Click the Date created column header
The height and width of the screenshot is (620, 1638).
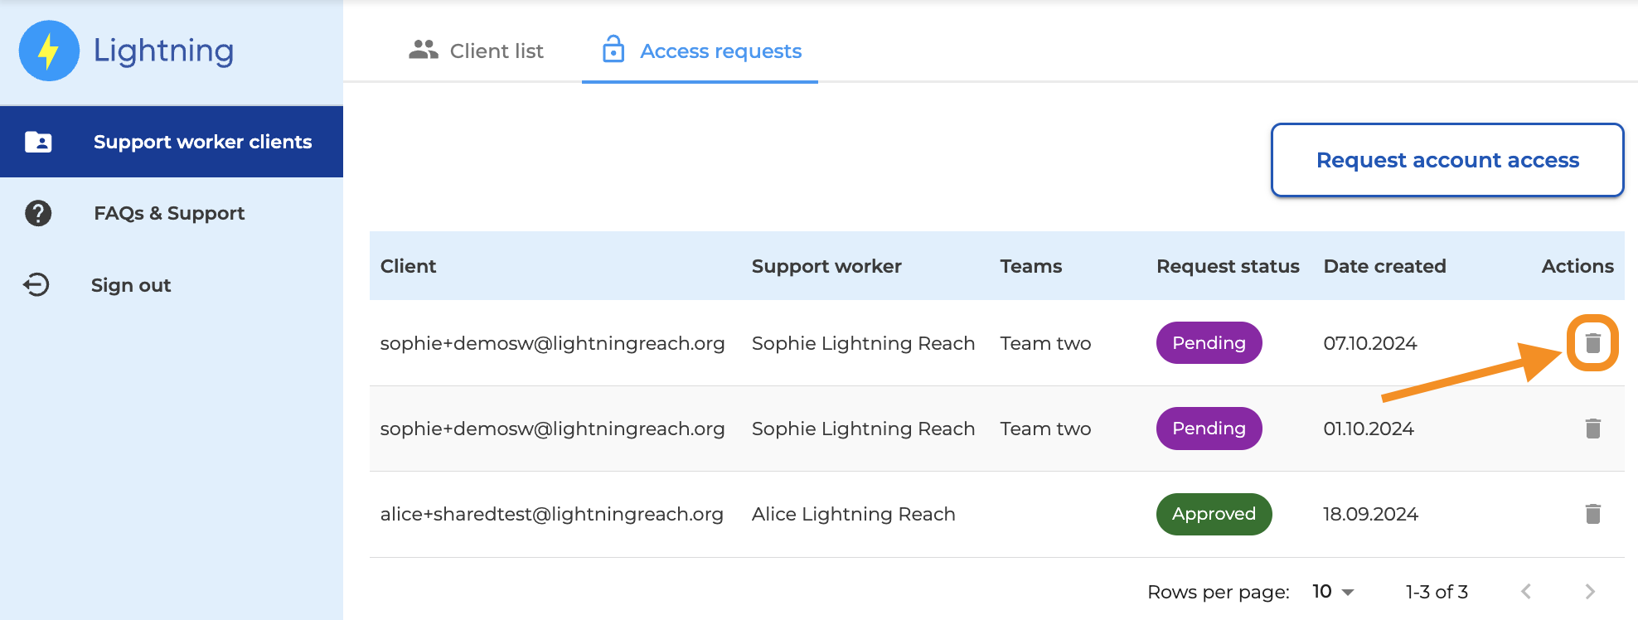1384,266
